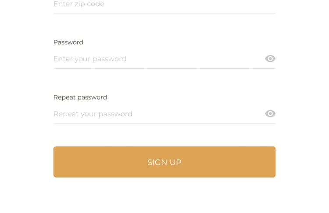Screen dimensions: 329x213
Task: Click the Enter zip code placeholder text
Action: pos(79,4)
